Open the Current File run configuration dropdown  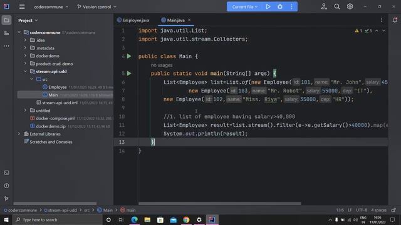point(245,7)
